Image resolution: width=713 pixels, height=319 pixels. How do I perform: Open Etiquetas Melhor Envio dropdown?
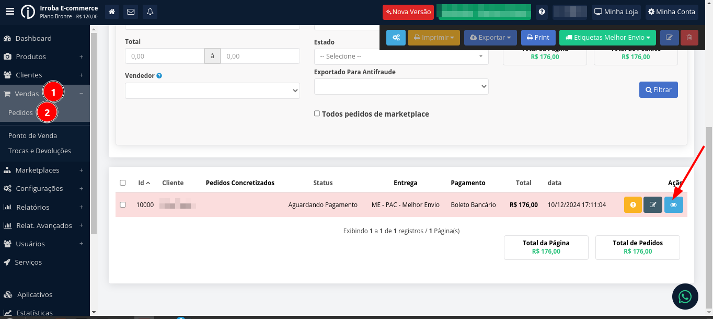[x=607, y=38]
